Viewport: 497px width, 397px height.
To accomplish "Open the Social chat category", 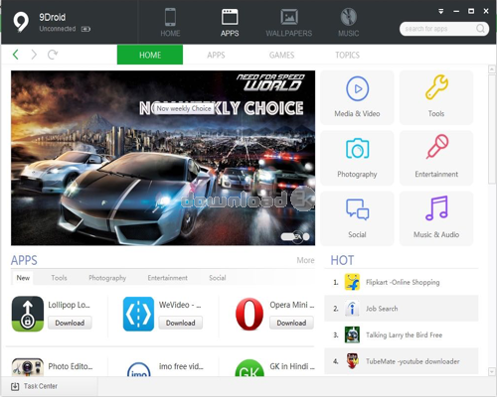I will 357,218.
